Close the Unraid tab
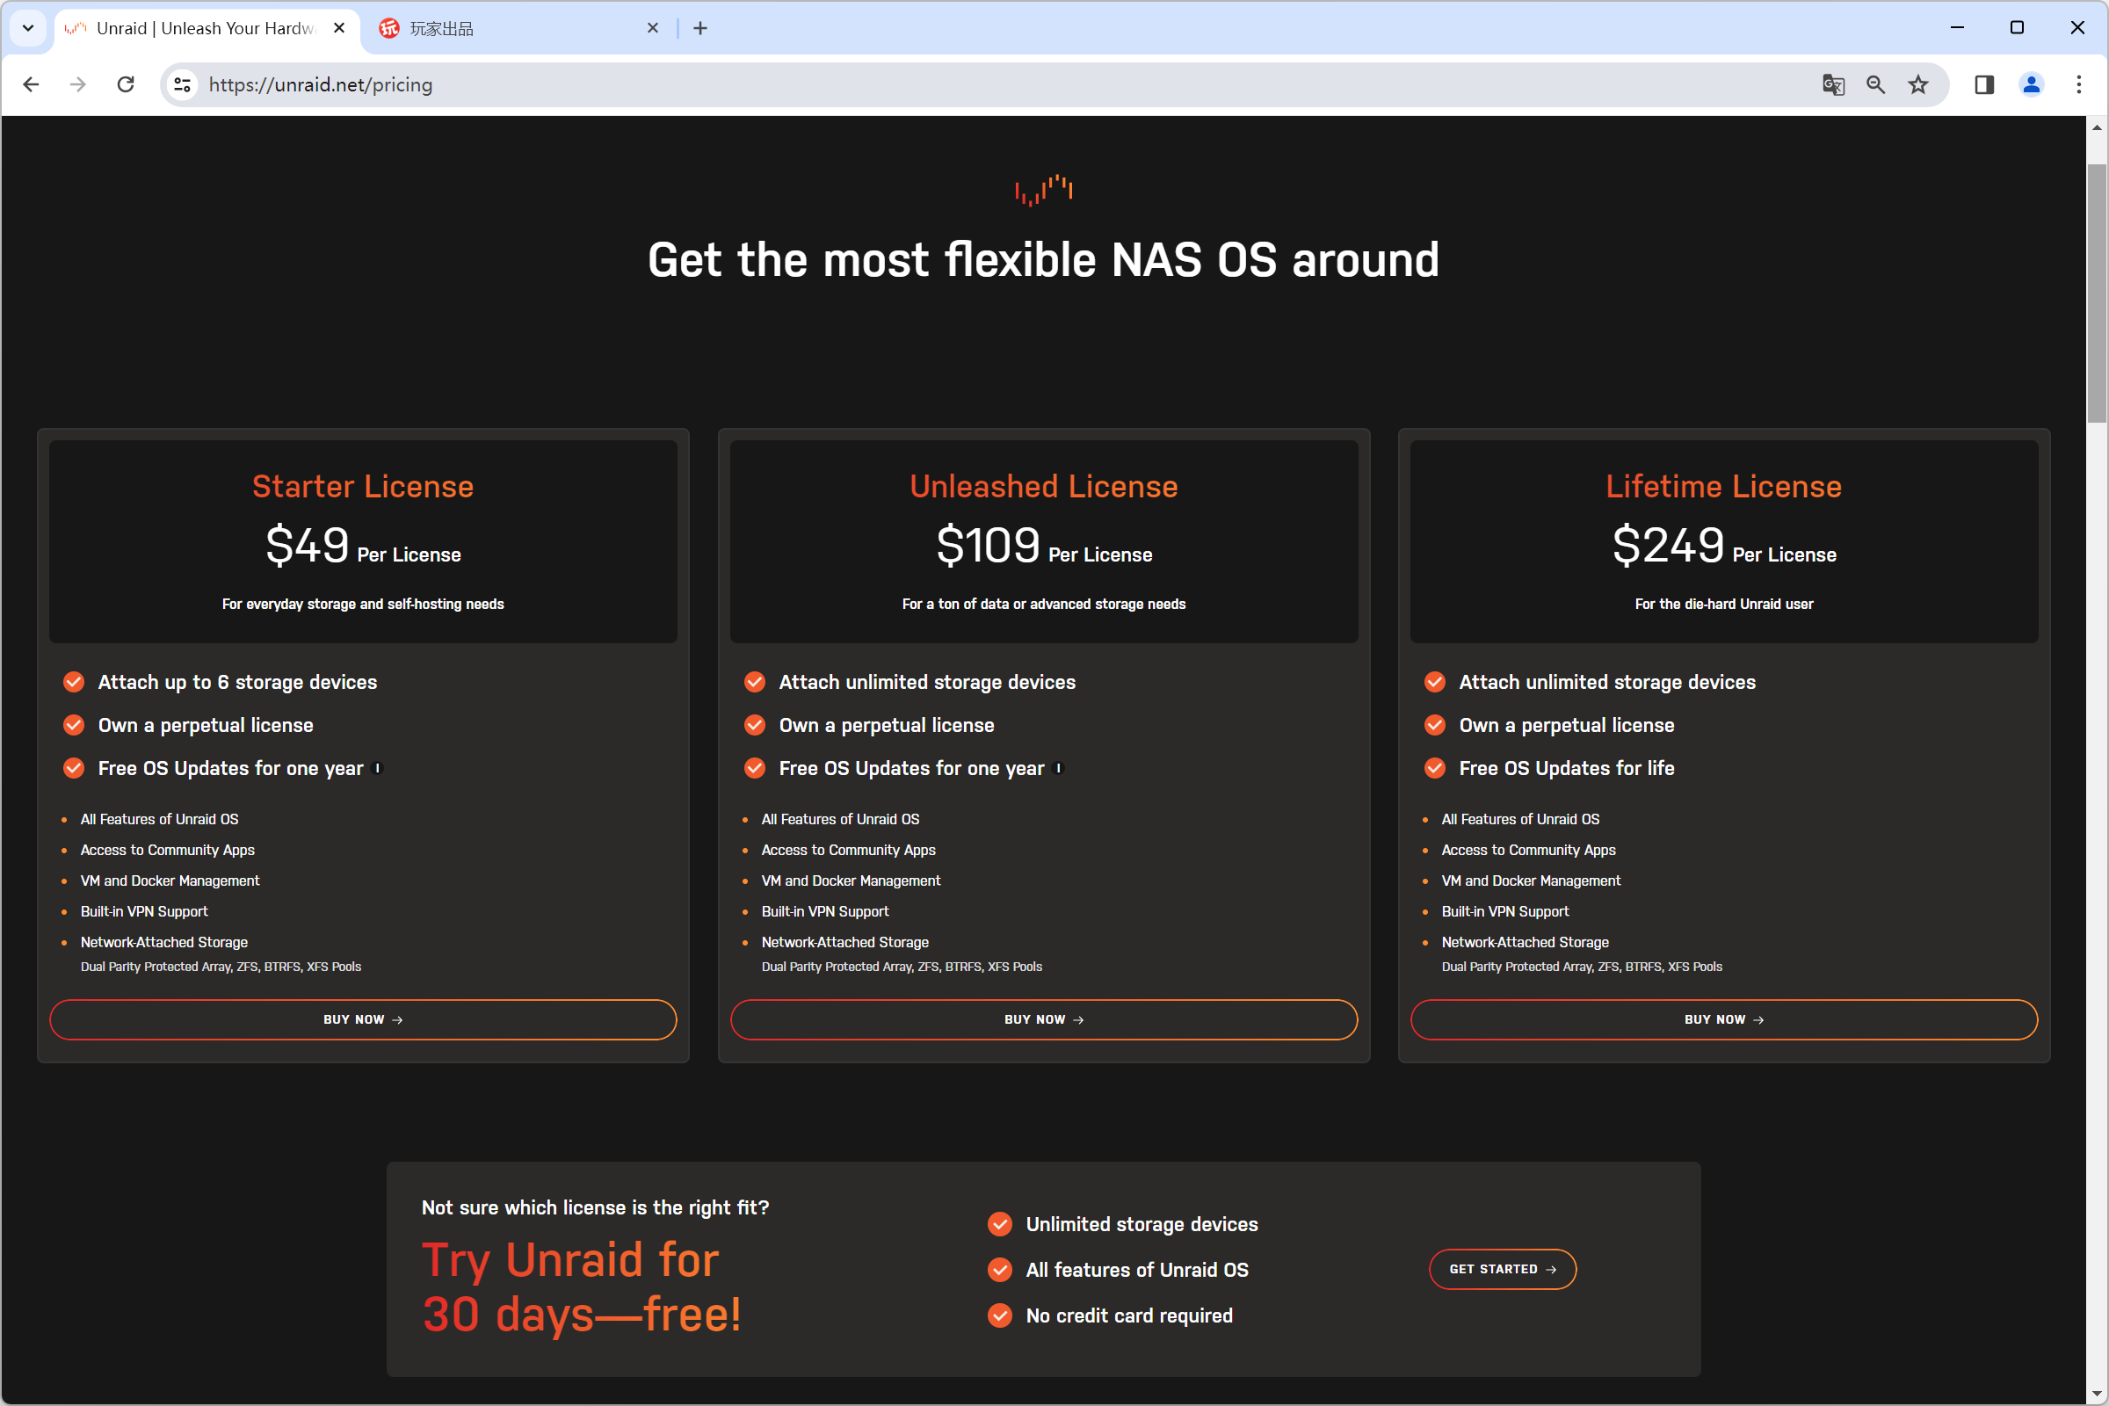Screen dimensions: 2109x1406 pos(339,28)
